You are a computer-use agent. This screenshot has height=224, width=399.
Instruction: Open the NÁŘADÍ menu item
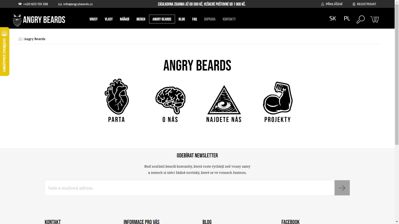tap(124, 19)
